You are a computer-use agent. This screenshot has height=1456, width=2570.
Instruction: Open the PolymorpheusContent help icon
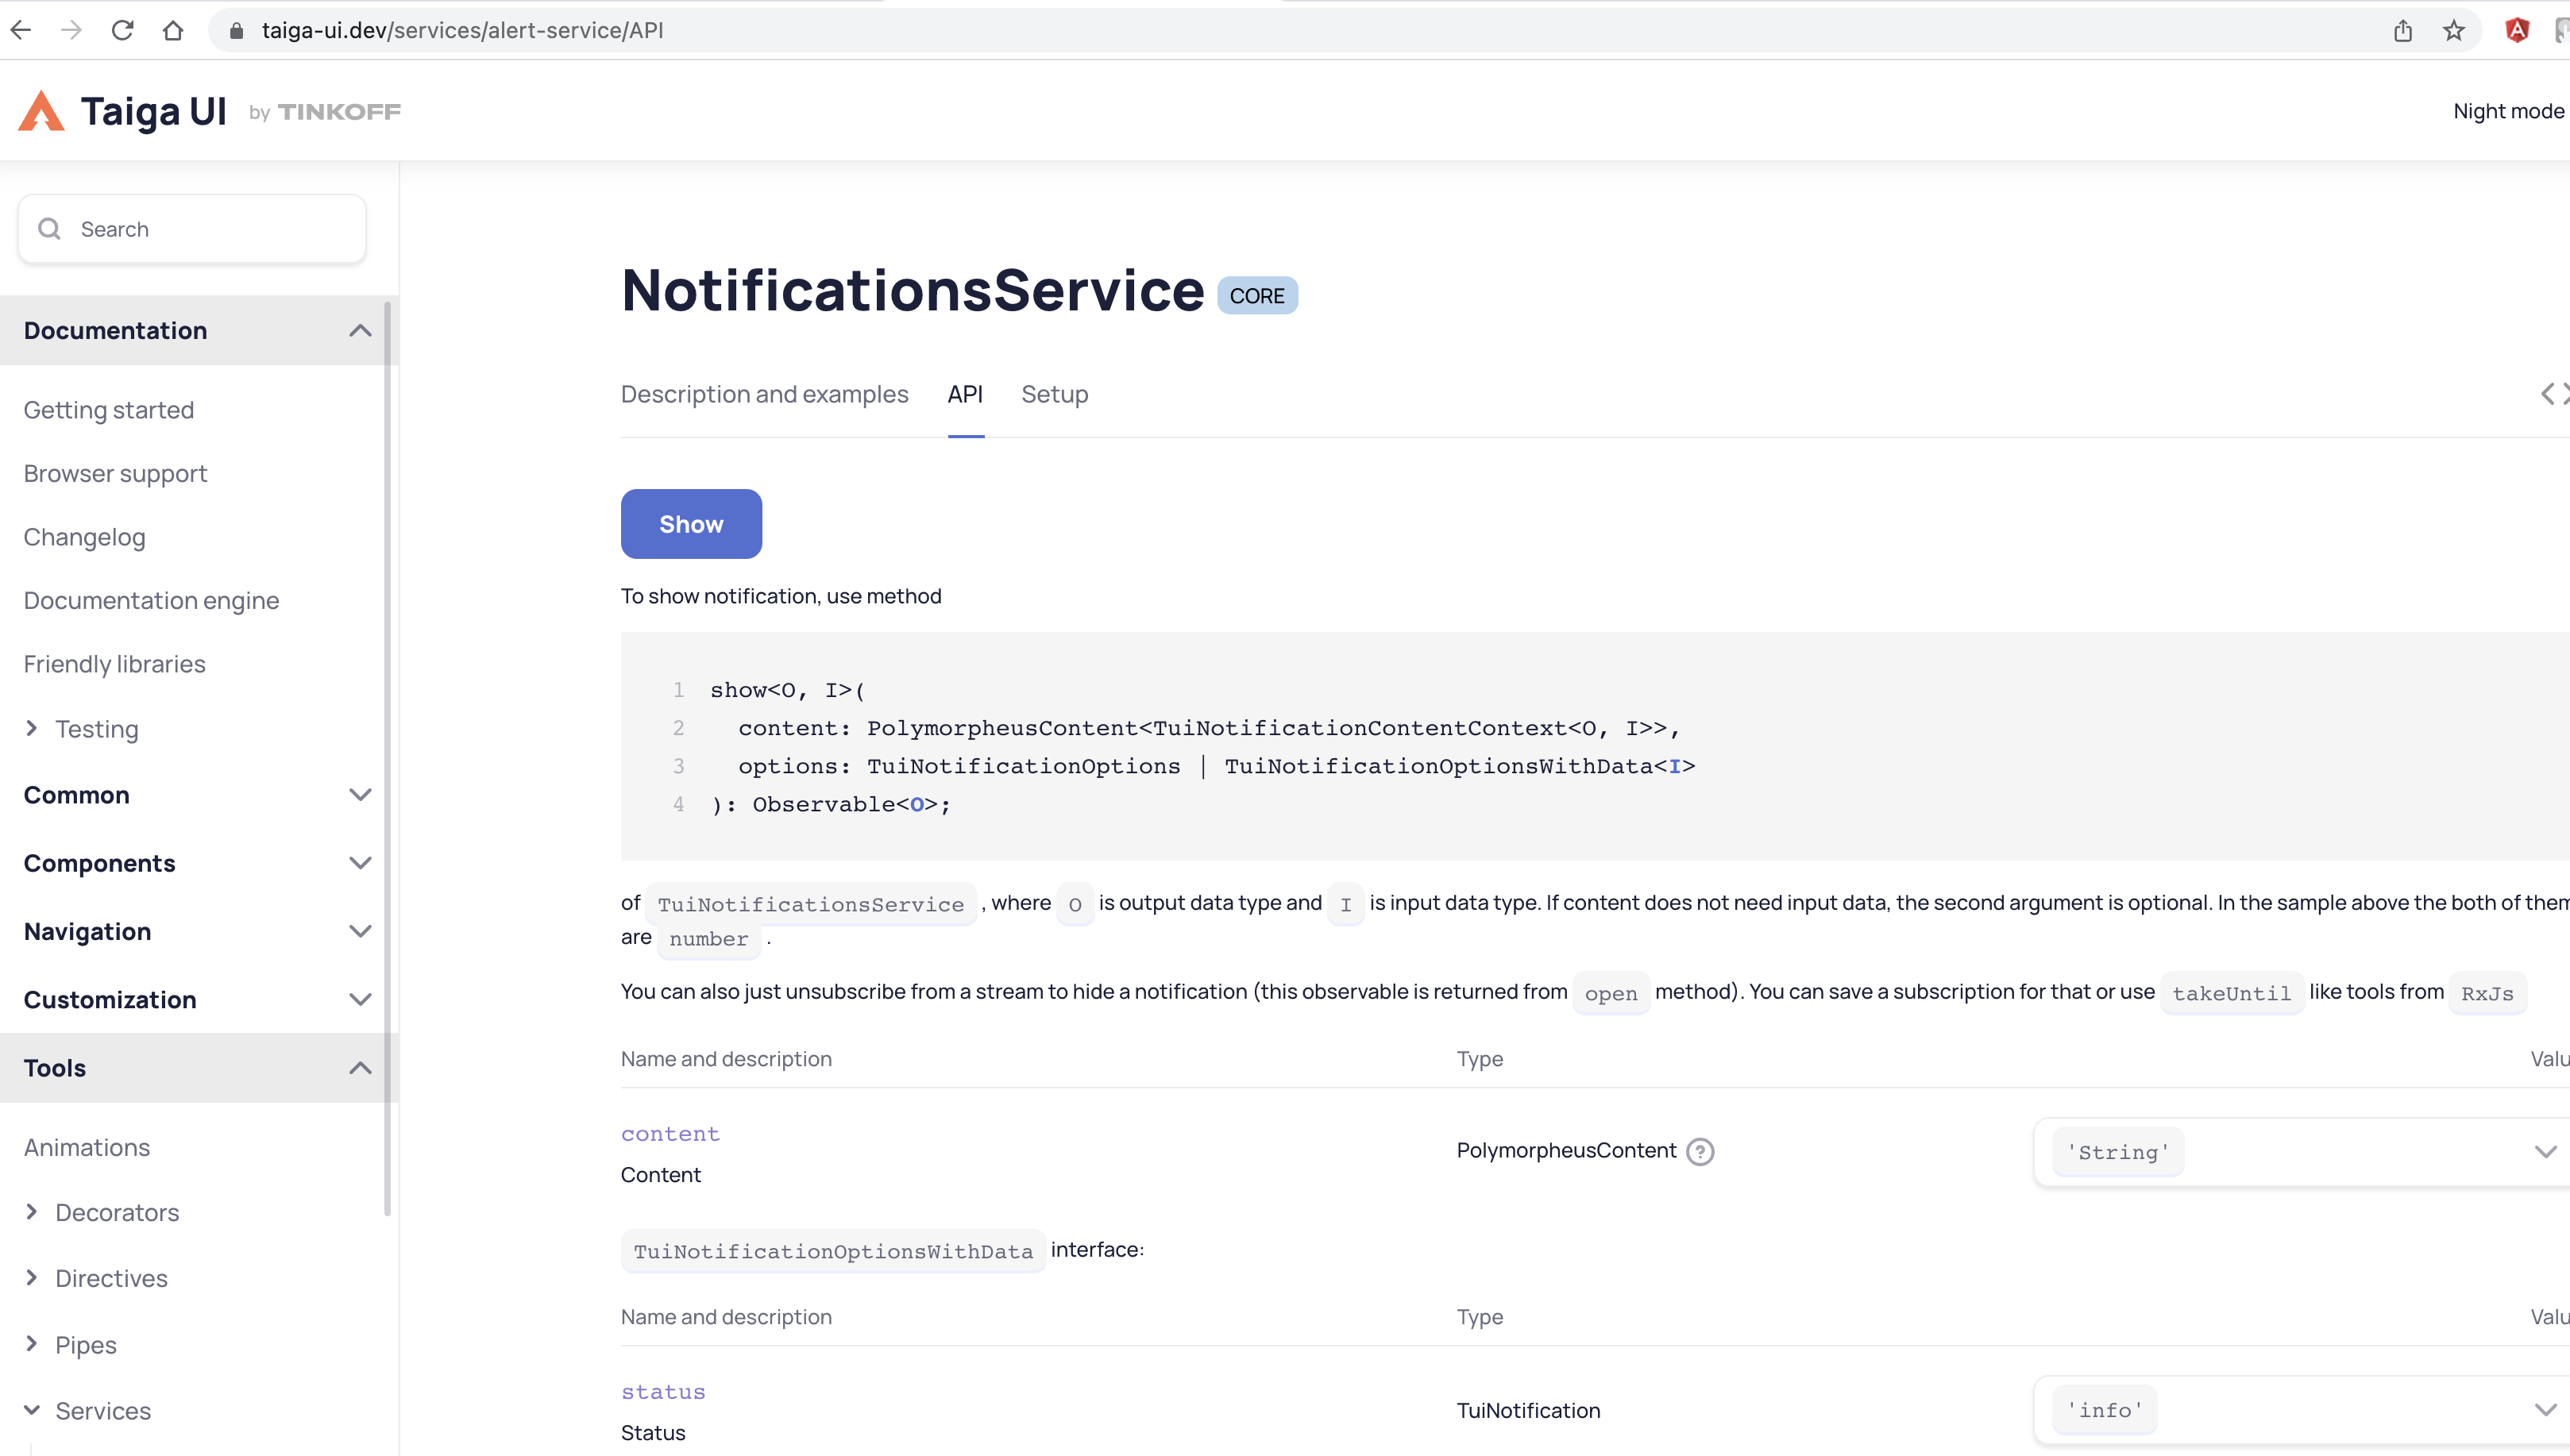pos(1700,1151)
